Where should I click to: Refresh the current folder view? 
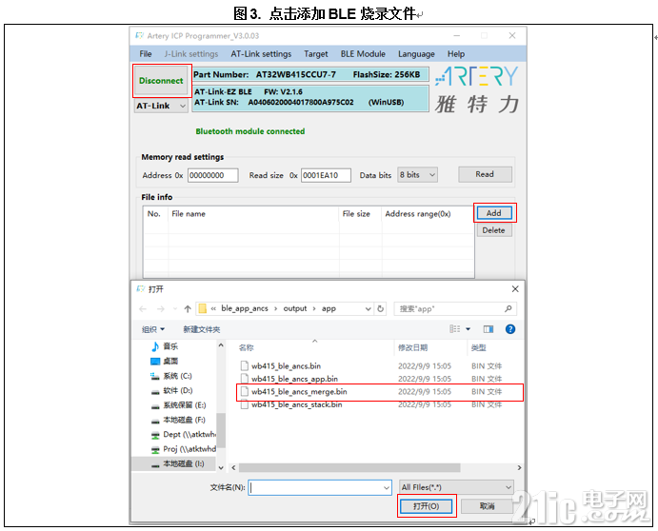tap(381, 309)
